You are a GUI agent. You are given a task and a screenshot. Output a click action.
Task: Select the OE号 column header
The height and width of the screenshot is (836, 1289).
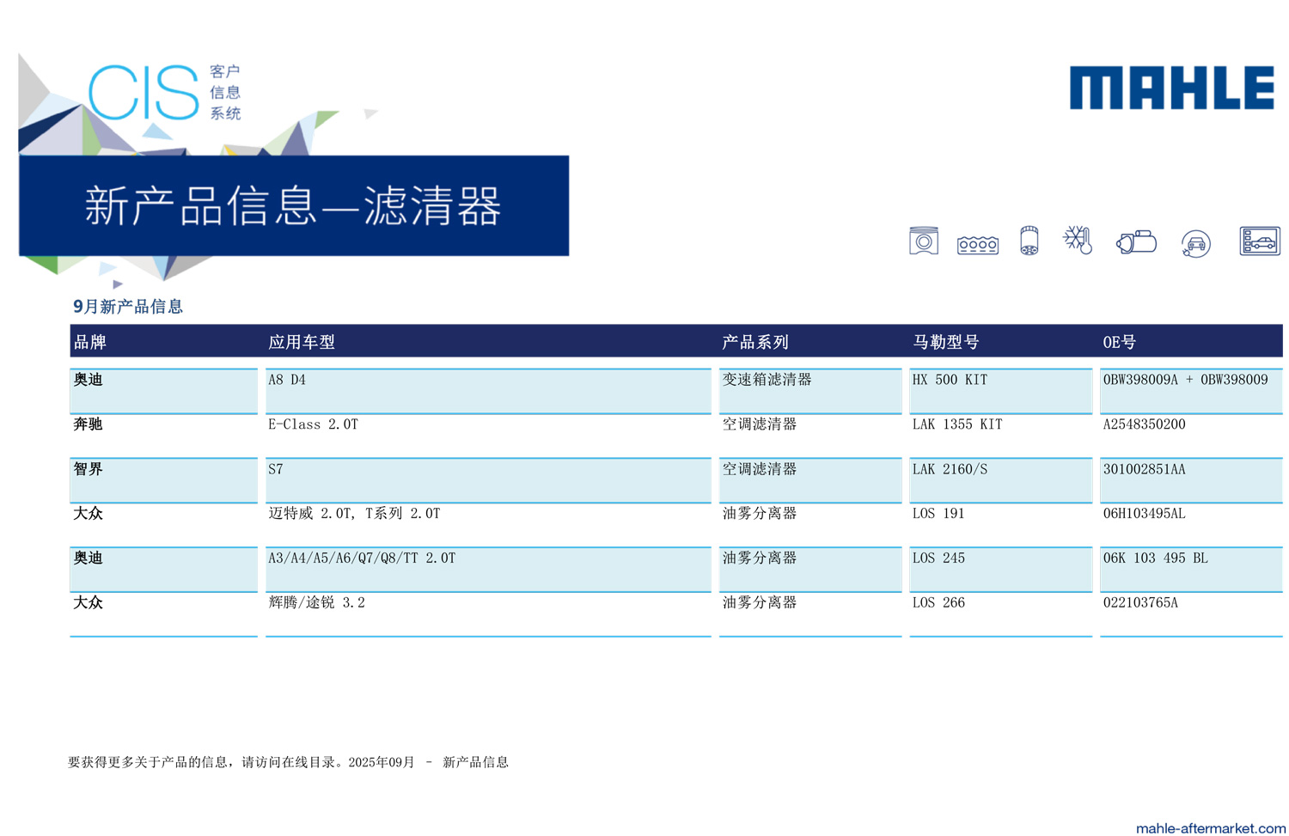pos(1119,342)
